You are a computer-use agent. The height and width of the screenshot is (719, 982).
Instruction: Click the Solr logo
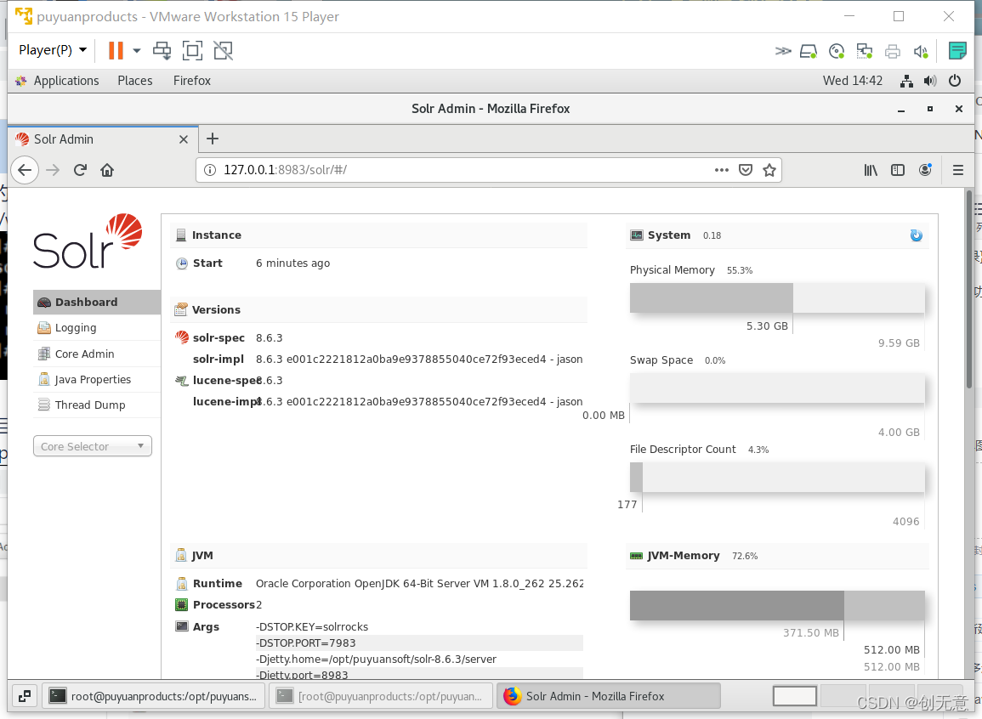(x=88, y=241)
